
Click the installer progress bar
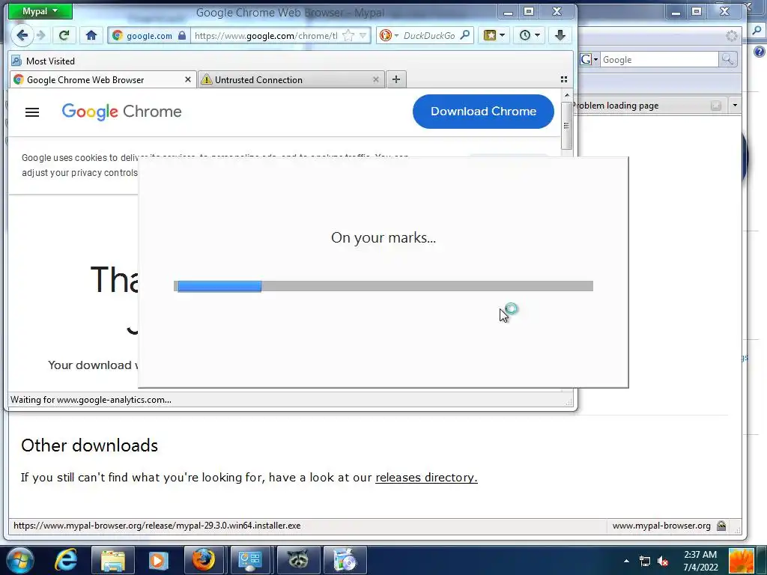[383, 286]
